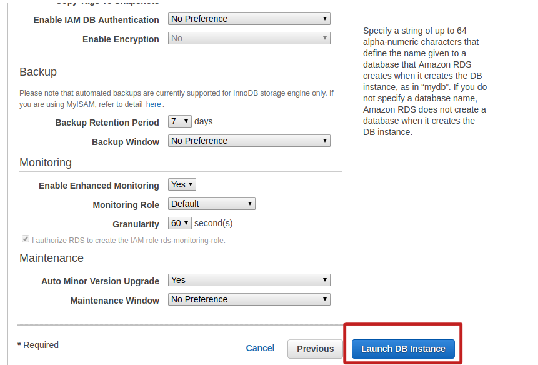Expand the Granularity seconds dropdown
This screenshot has width=538, height=365.
click(180, 224)
